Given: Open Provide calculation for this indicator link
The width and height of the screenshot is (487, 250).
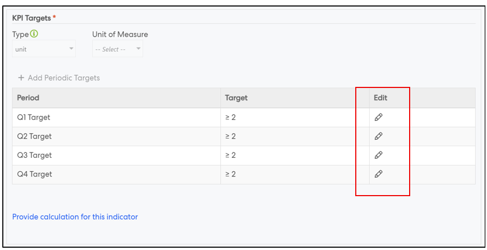Looking at the screenshot, I should 75,217.
